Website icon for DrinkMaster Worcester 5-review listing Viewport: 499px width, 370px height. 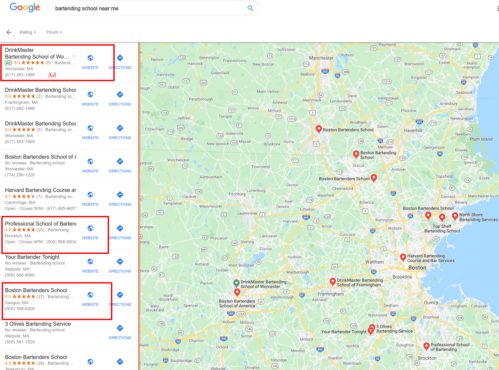pyautogui.click(x=90, y=128)
